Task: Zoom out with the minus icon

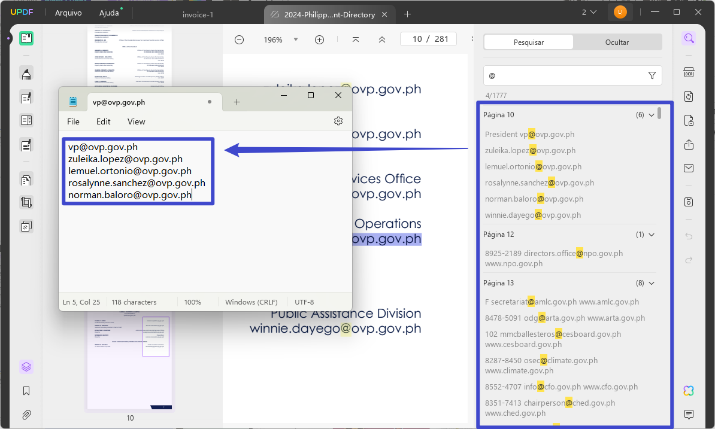Action: pyautogui.click(x=239, y=39)
